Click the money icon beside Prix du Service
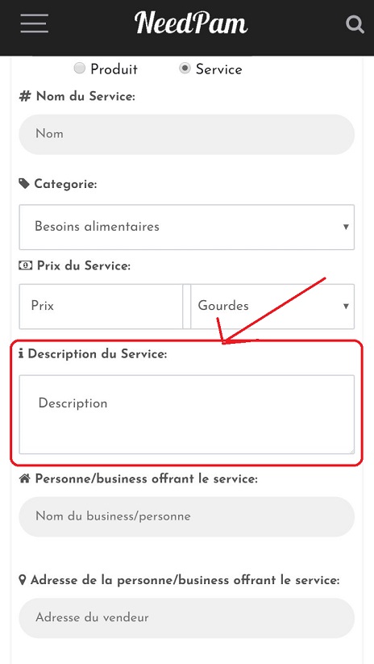Screen dimensions: 374x664 (25, 265)
